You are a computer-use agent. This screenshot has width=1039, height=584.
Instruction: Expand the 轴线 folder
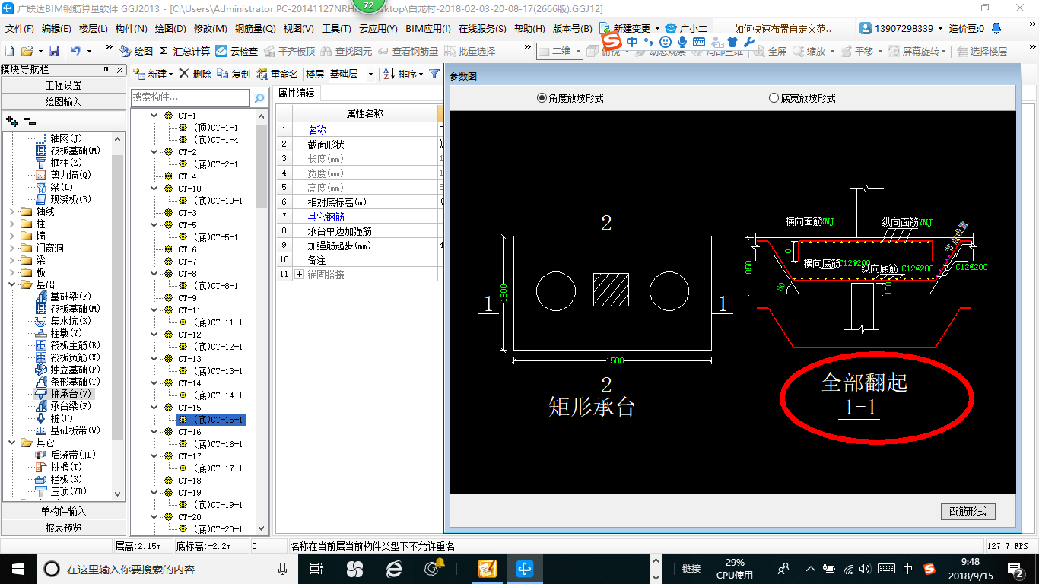(x=11, y=211)
